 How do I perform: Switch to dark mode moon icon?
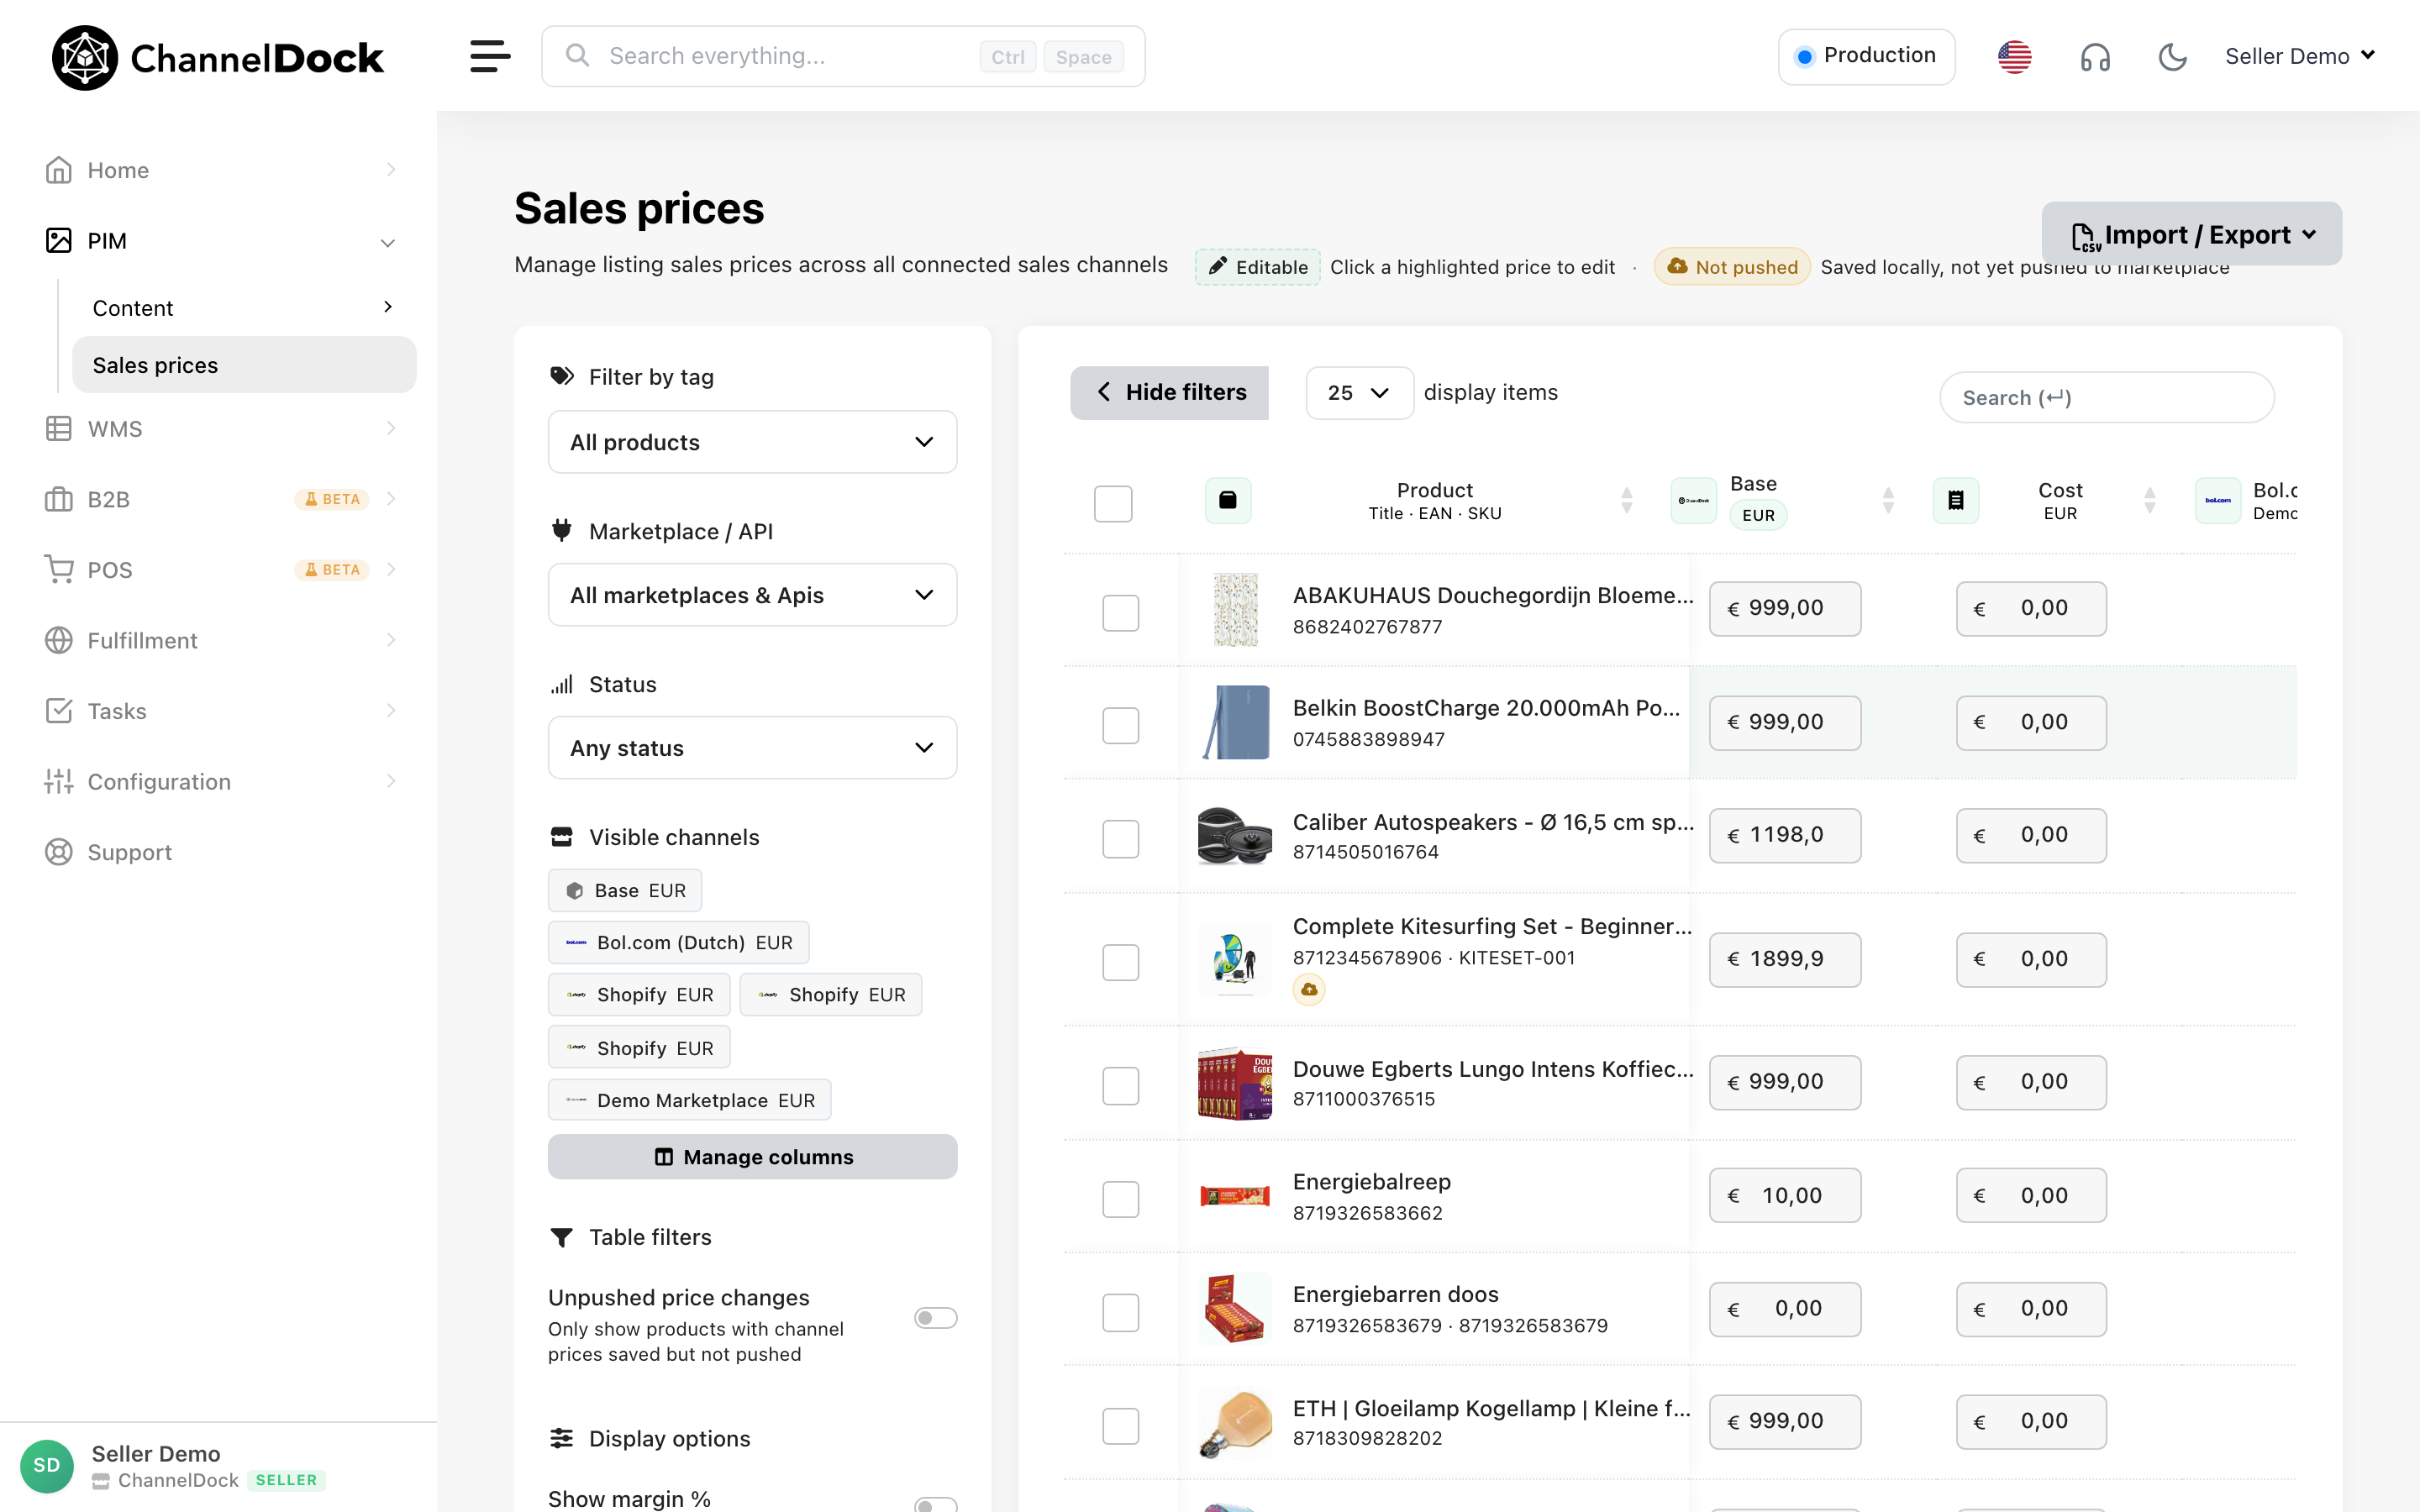tap(2172, 57)
